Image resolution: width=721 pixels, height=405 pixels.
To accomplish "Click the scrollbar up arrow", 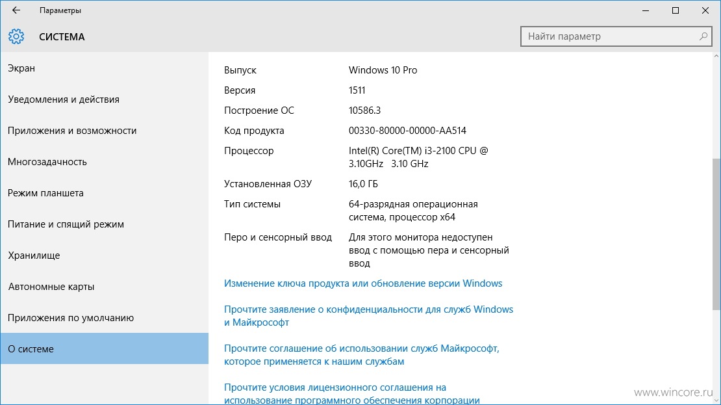I will pyautogui.click(x=716, y=56).
